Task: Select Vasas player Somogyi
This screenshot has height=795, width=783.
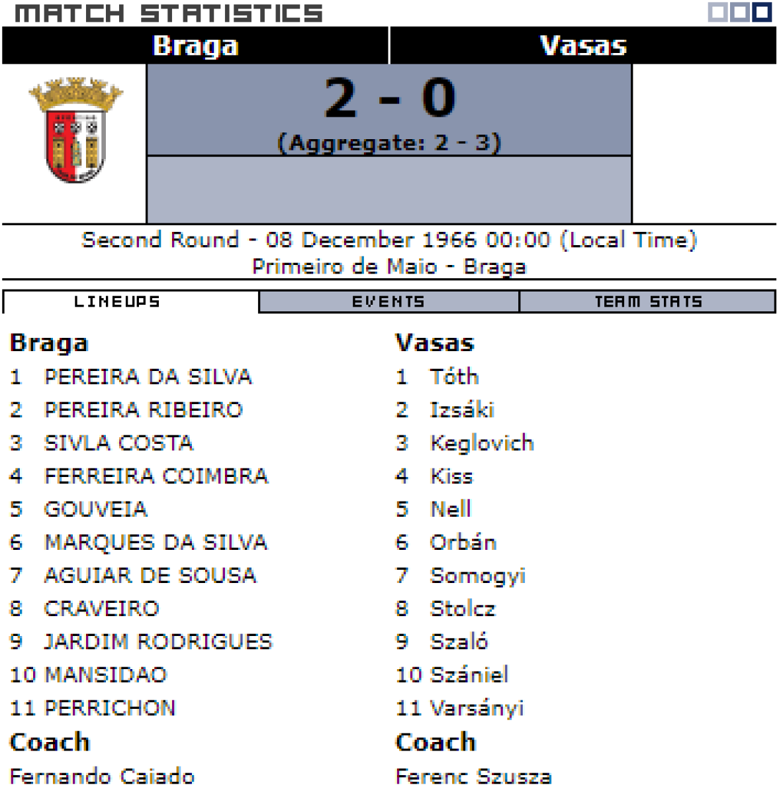Action: coord(477,576)
